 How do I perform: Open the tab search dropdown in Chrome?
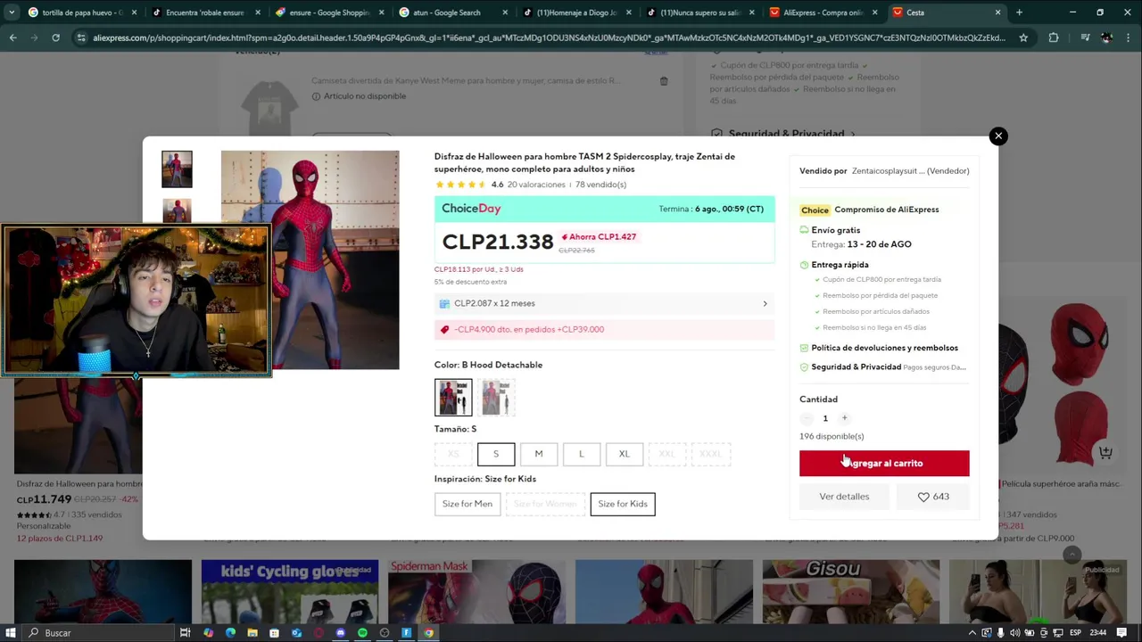tap(11, 12)
